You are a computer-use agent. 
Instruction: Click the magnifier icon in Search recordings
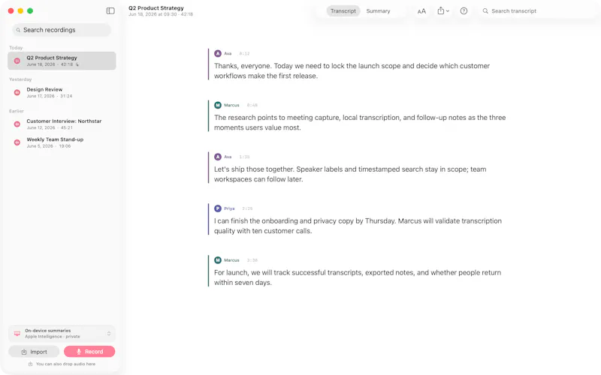(x=18, y=30)
